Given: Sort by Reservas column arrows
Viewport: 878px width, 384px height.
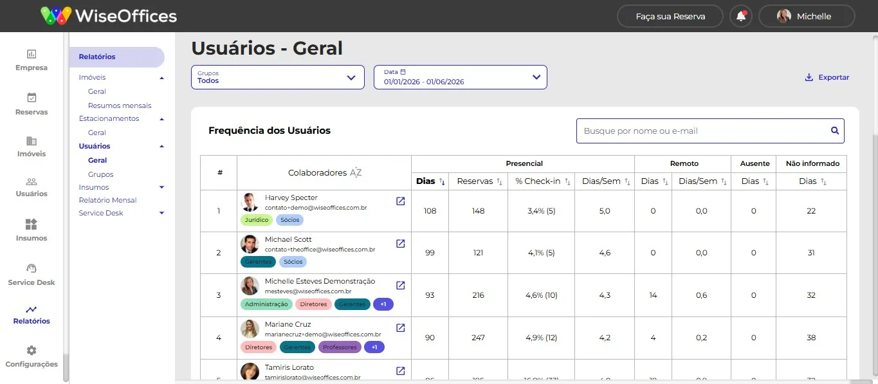Looking at the screenshot, I should (499, 181).
